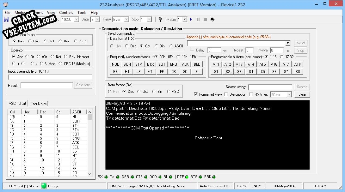
Task: Open the RX timer 50 ms dropdown
Action: [x=289, y=94]
